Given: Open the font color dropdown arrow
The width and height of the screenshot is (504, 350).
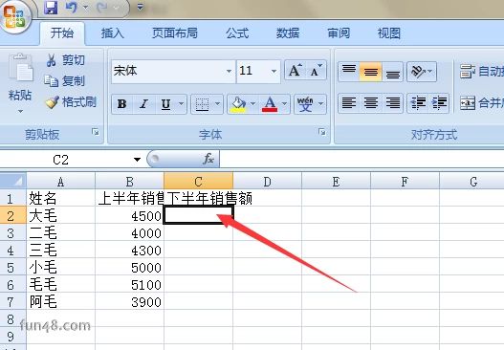Looking at the screenshot, I should tap(284, 103).
